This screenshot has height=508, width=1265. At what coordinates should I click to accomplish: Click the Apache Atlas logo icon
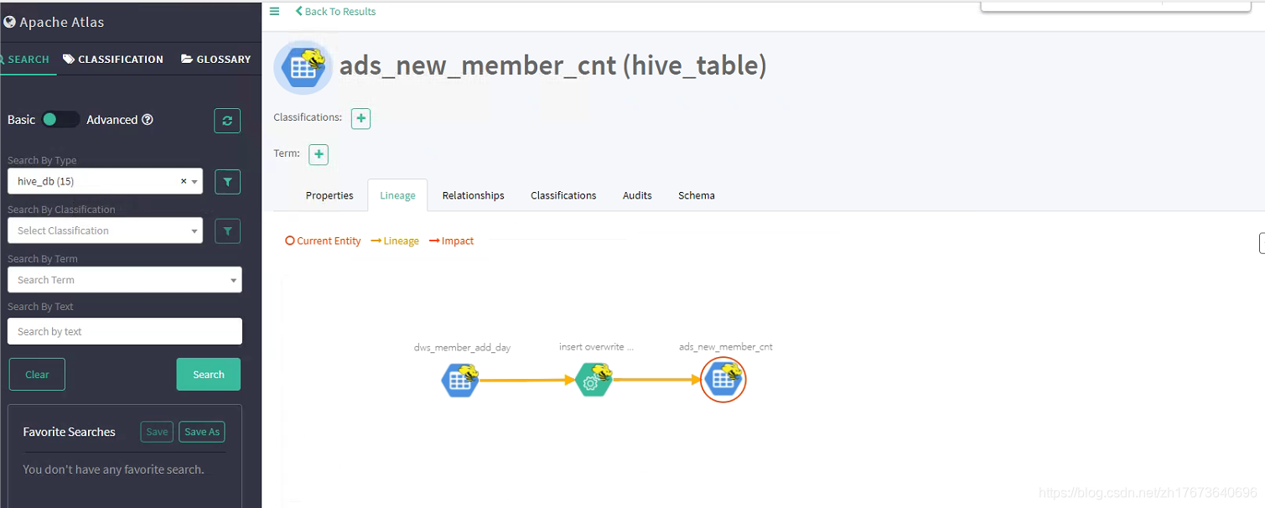tap(9, 23)
